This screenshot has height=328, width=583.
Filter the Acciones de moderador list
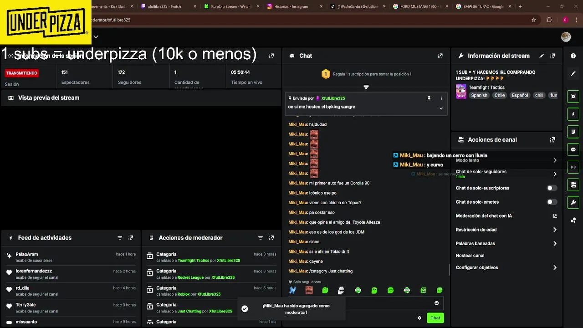tap(261, 238)
